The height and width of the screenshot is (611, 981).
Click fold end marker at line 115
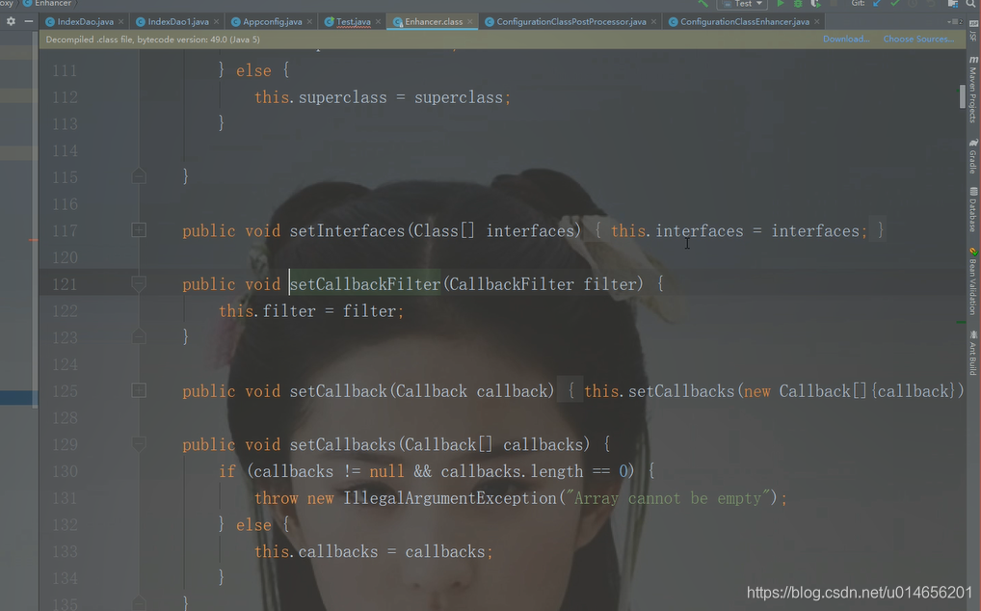pyautogui.click(x=139, y=176)
